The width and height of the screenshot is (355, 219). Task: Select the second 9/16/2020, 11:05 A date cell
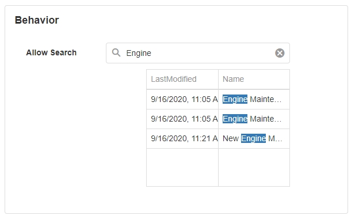pyautogui.click(x=182, y=119)
